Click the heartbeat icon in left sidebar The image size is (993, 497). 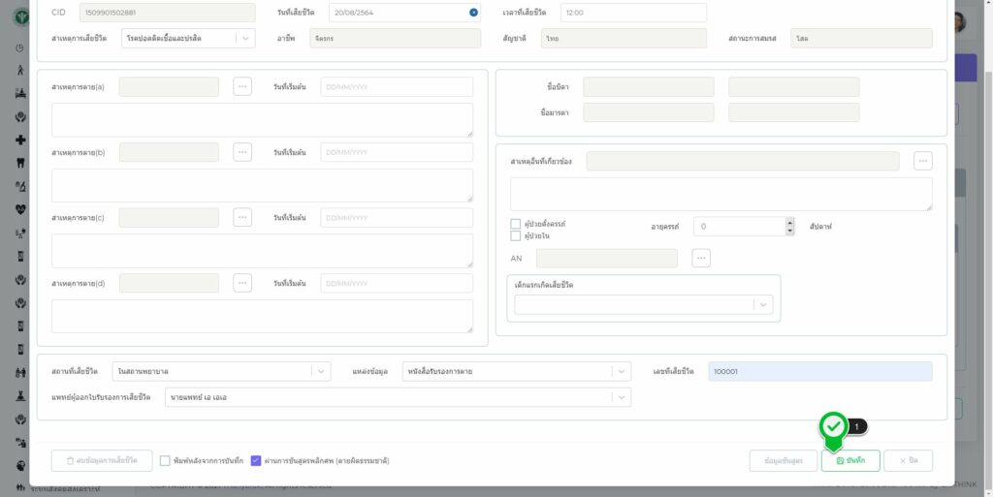coord(20,208)
